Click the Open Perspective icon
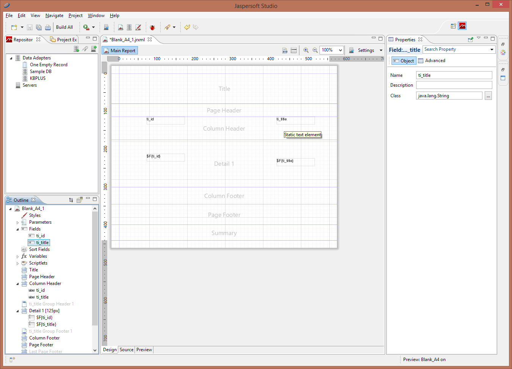The height and width of the screenshot is (369, 512). point(453,26)
